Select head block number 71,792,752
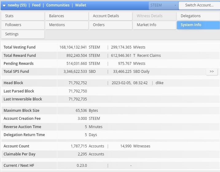 pos(78,83)
